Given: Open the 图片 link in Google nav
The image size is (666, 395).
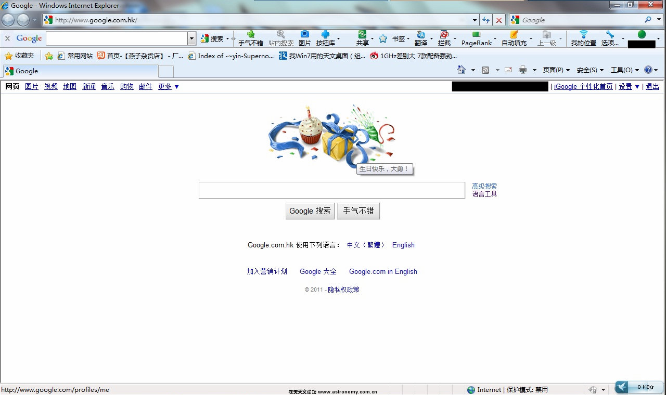Looking at the screenshot, I should click(32, 87).
